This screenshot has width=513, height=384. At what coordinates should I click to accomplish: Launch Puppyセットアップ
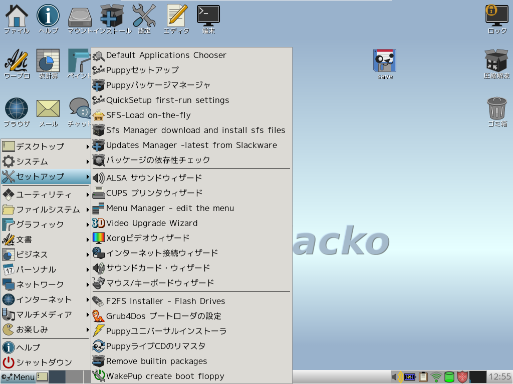tap(191, 70)
